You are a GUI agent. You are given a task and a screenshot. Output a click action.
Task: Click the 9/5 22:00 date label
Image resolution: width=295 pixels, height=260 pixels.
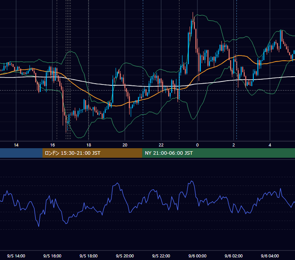161,256
